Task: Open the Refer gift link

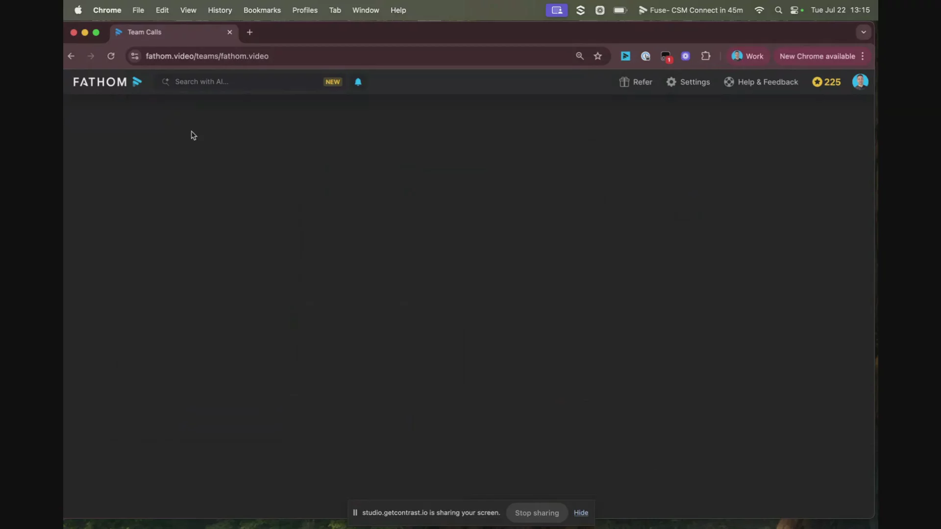Action: tap(636, 82)
